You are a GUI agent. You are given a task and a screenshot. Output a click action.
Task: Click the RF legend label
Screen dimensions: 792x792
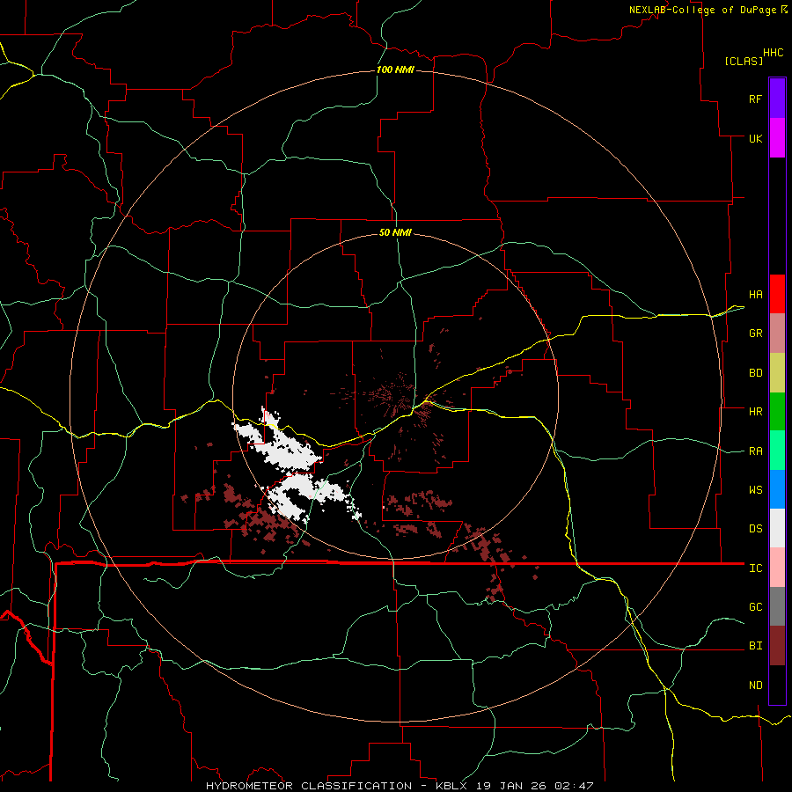click(755, 99)
